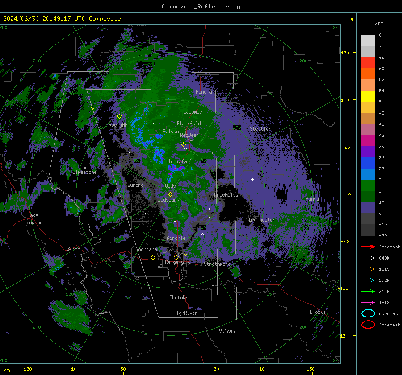
Task: Click the Composite_Reflectivity title text
Action: [x=201, y=7]
